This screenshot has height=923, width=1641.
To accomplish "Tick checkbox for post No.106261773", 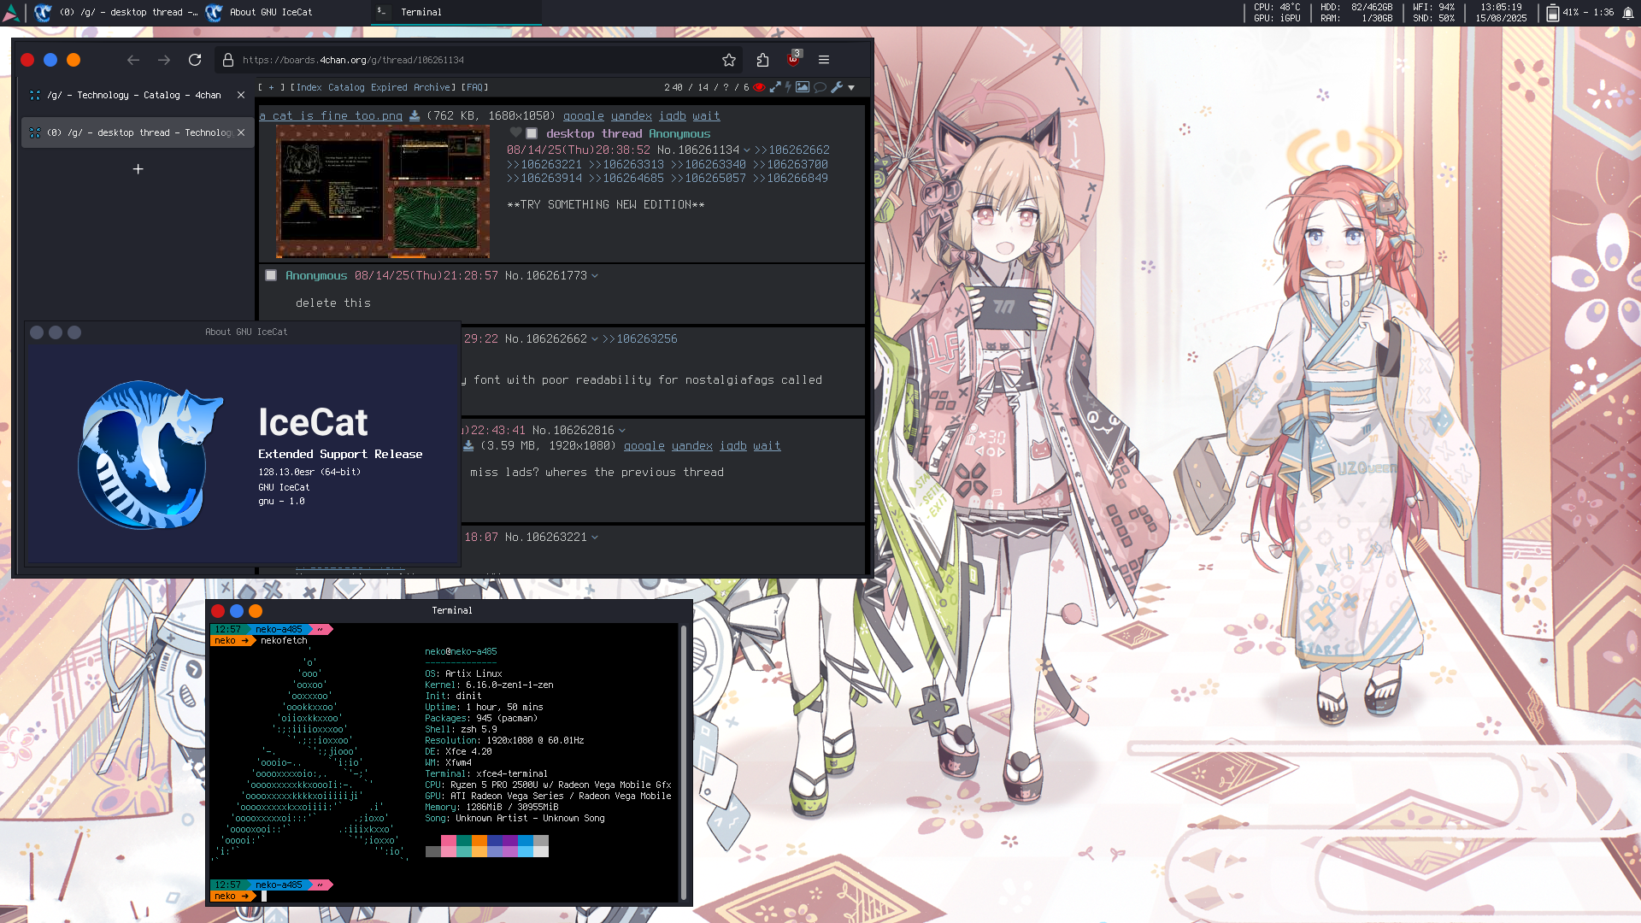I will 271,276.
